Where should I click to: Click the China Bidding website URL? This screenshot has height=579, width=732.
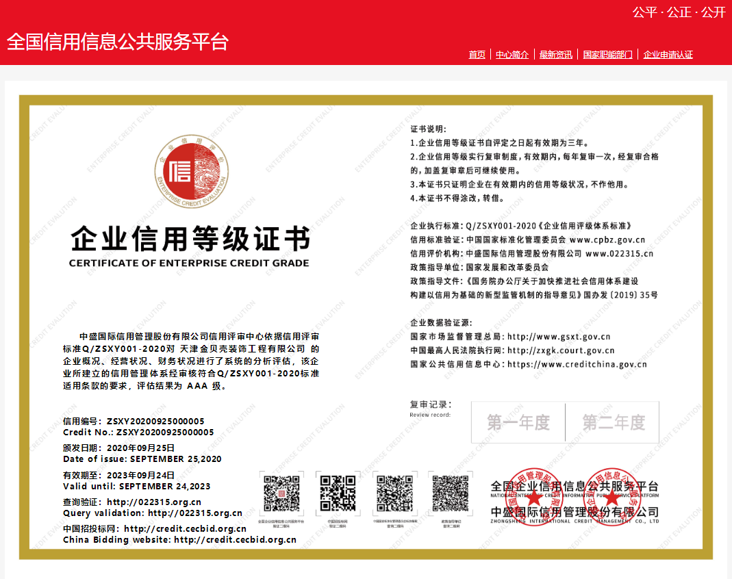coord(235,540)
